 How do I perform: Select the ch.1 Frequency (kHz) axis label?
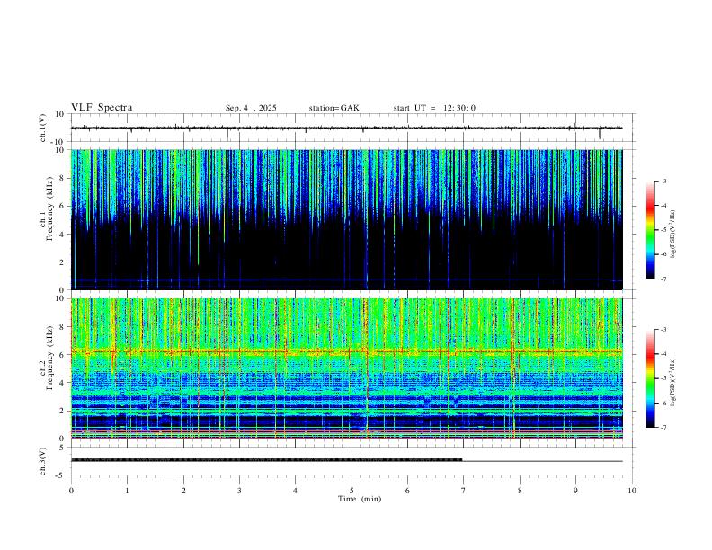pos(46,208)
